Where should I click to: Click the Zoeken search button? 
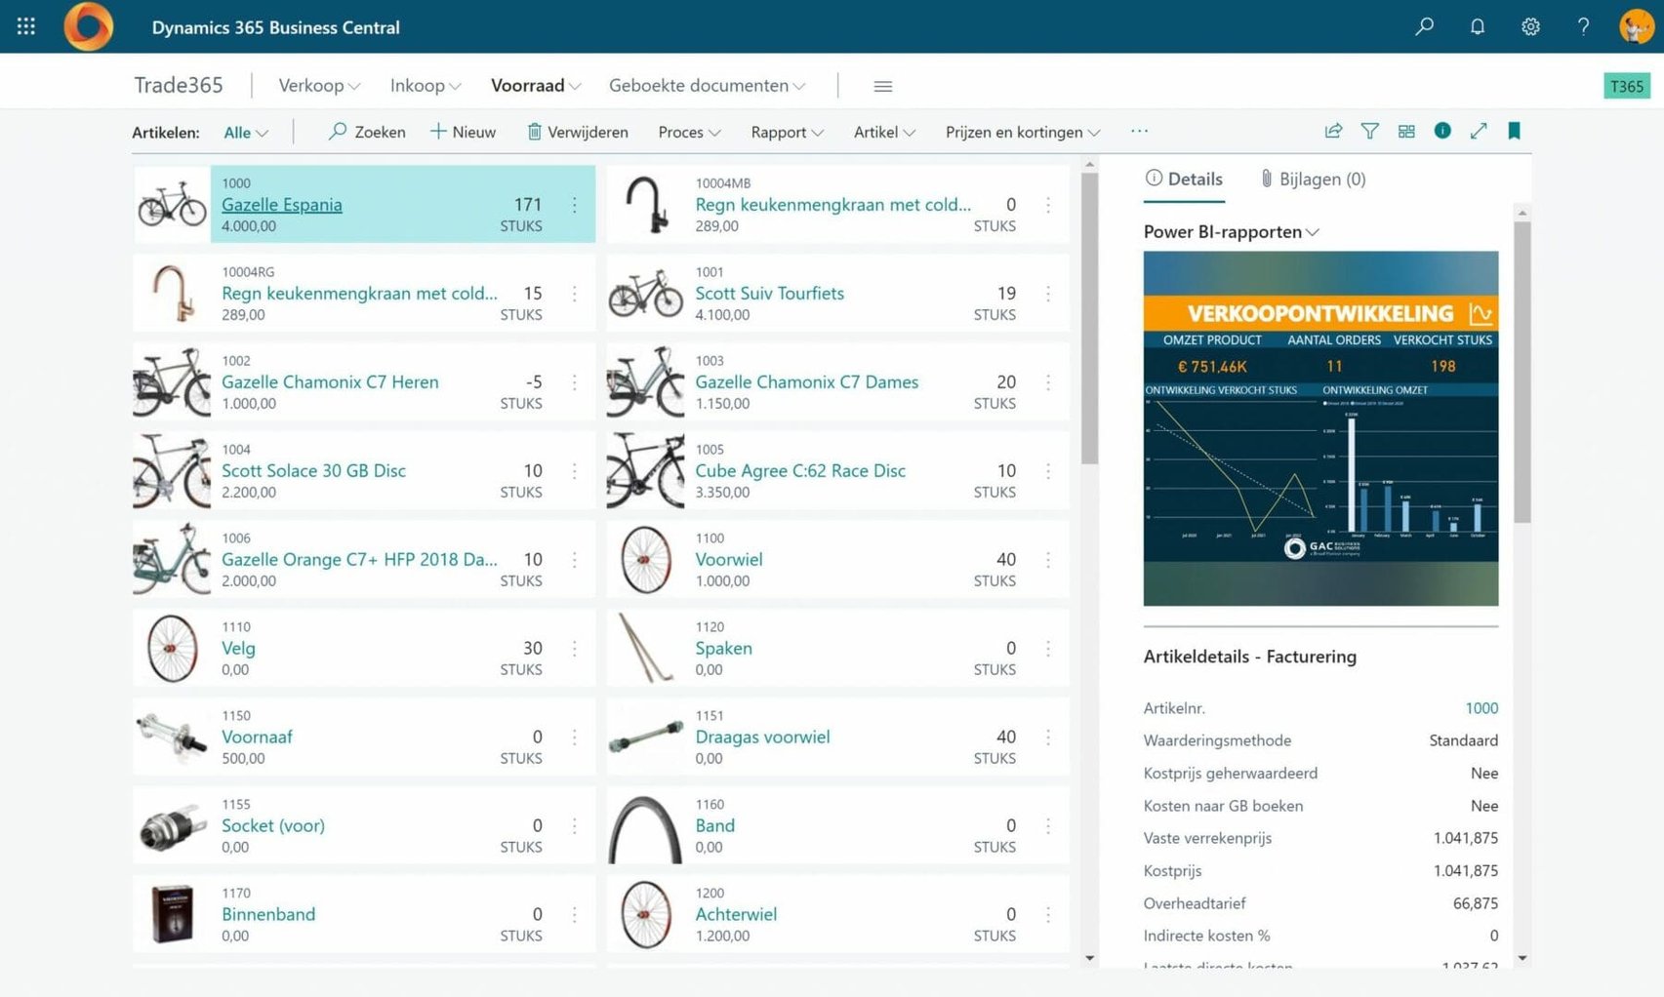tap(367, 133)
